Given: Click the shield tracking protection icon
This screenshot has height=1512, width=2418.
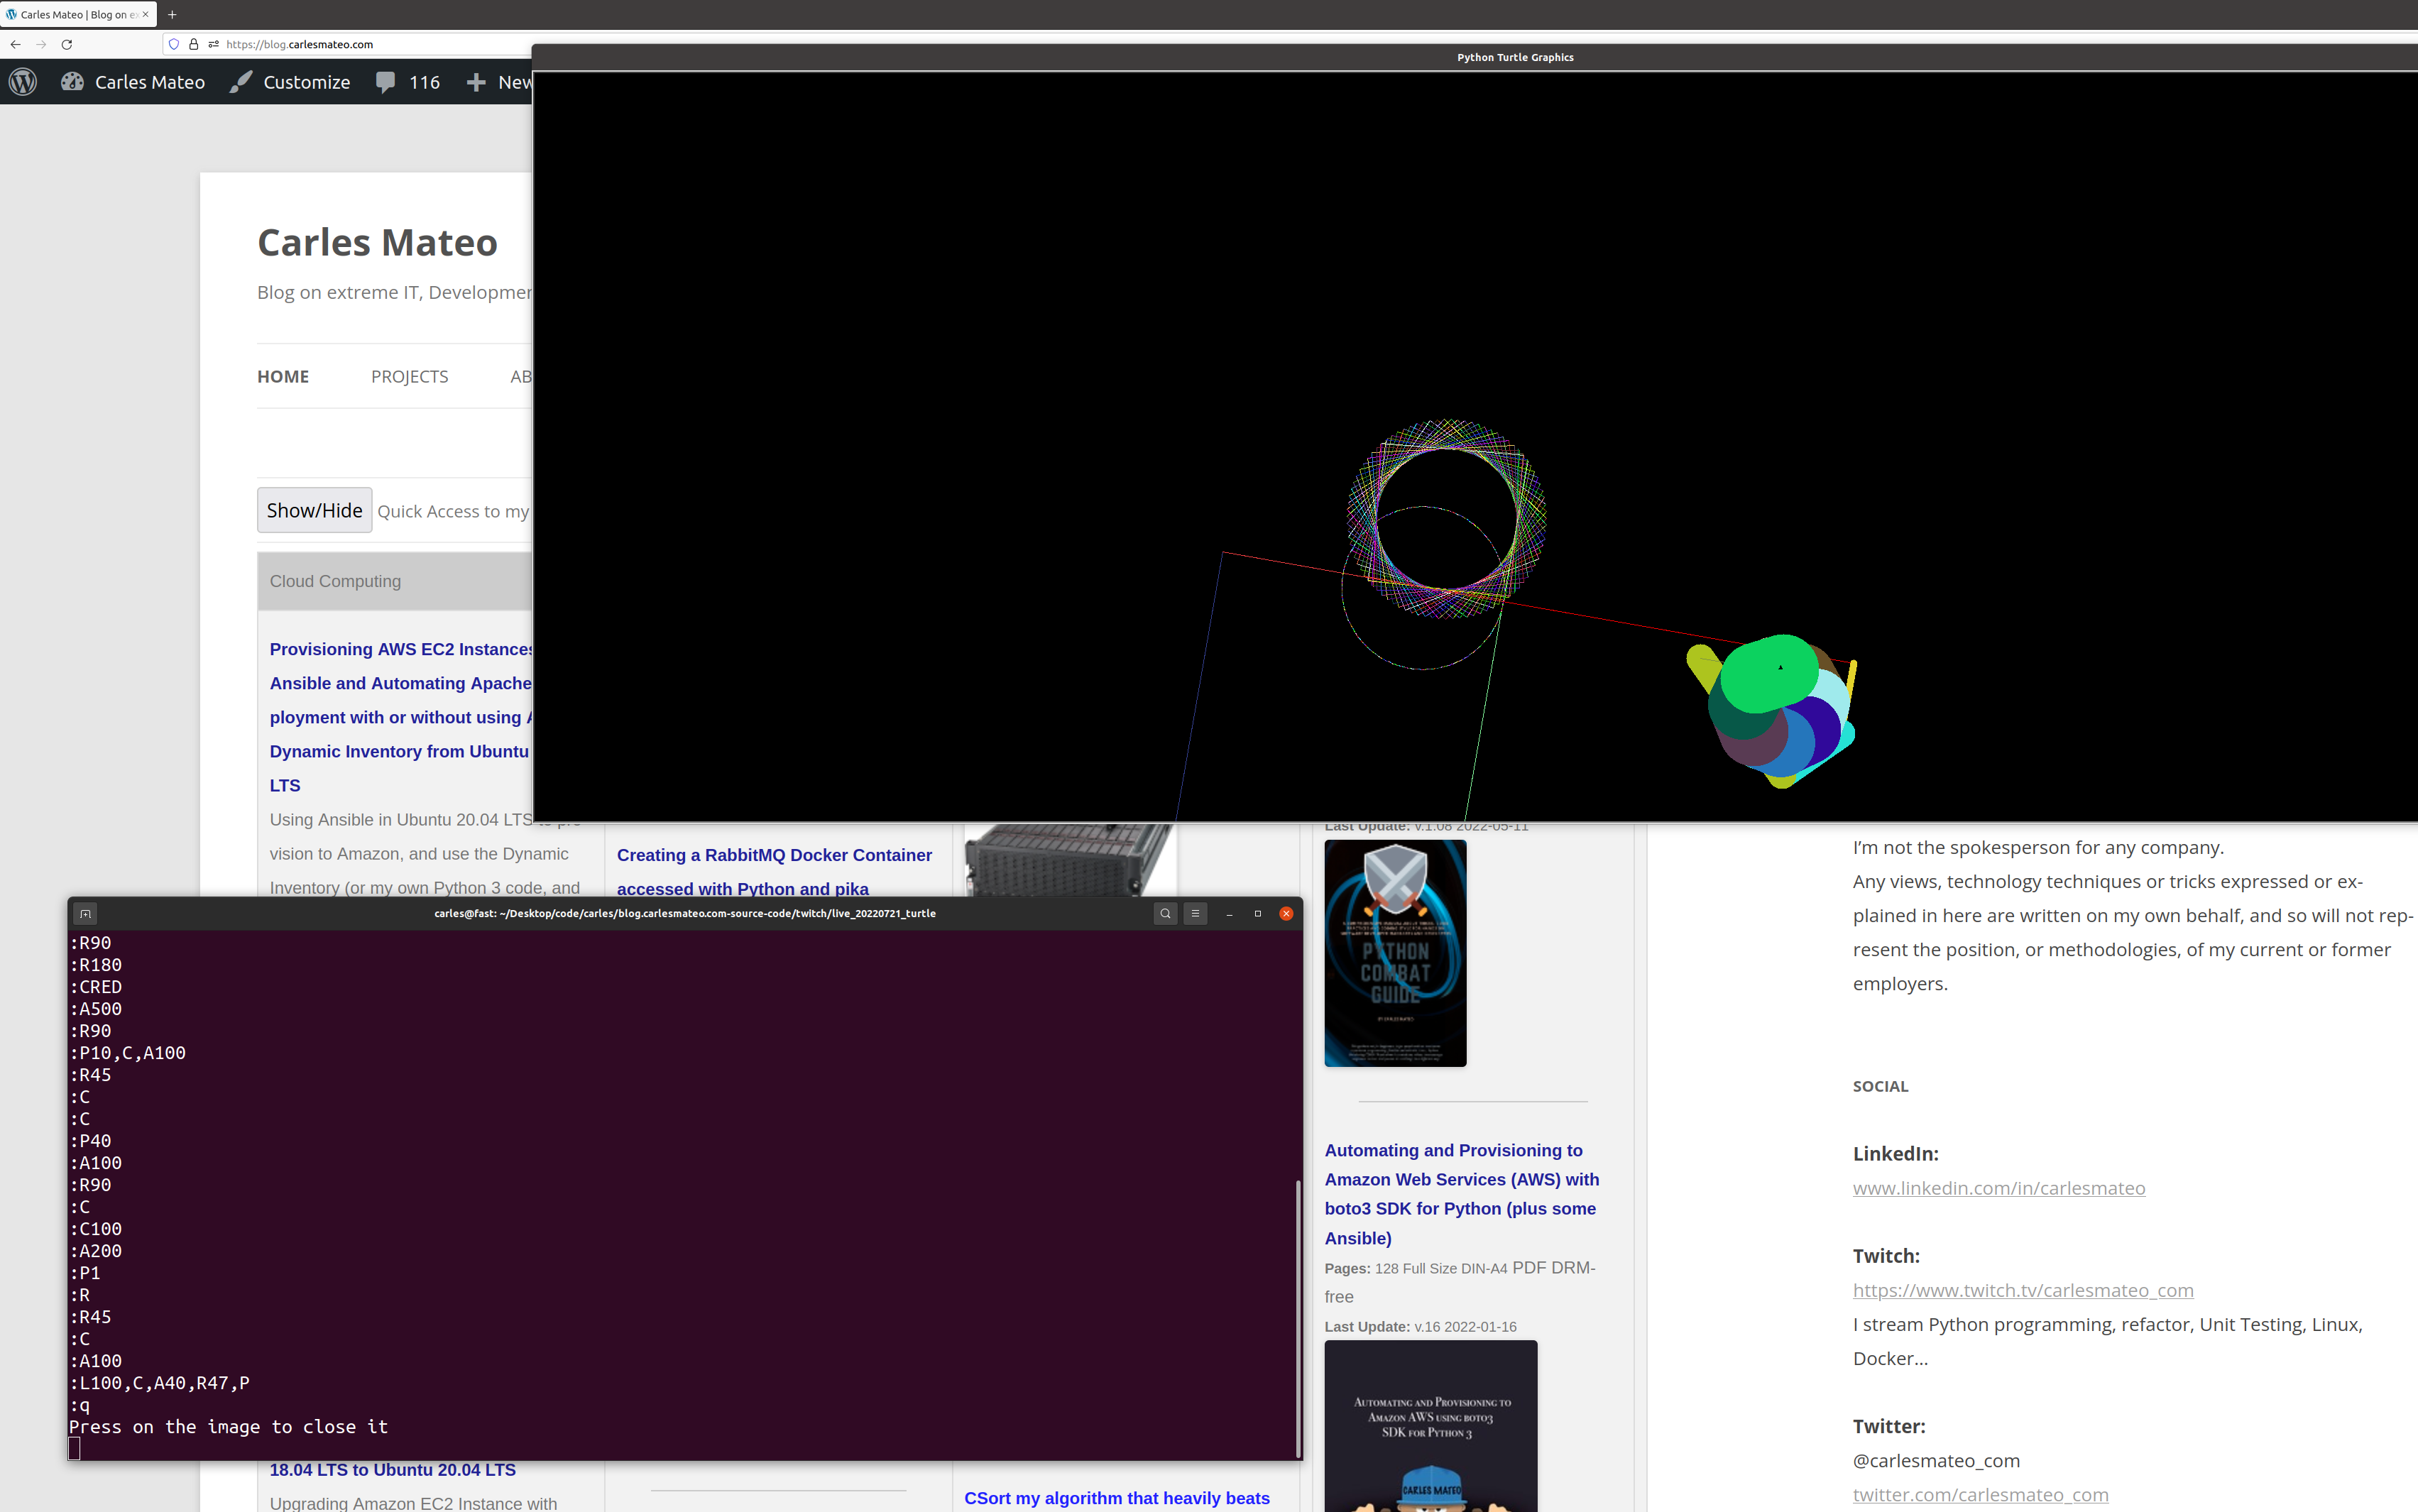Looking at the screenshot, I should pos(174,44).
